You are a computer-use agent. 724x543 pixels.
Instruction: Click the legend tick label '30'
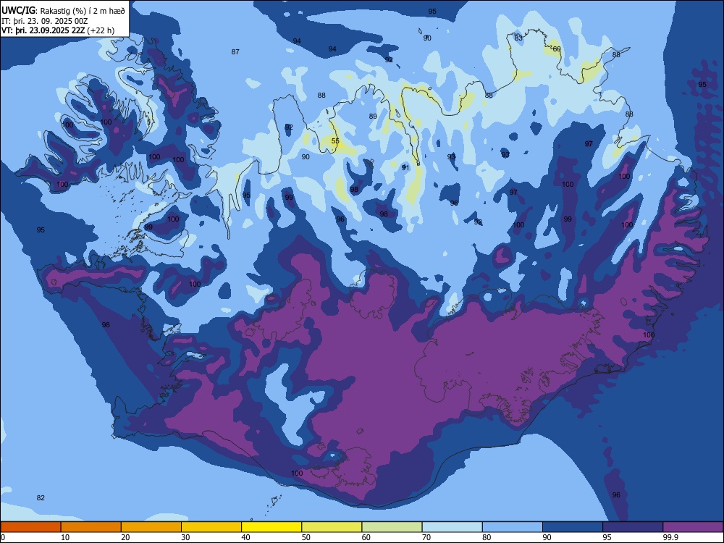click(x=185, y=537)
